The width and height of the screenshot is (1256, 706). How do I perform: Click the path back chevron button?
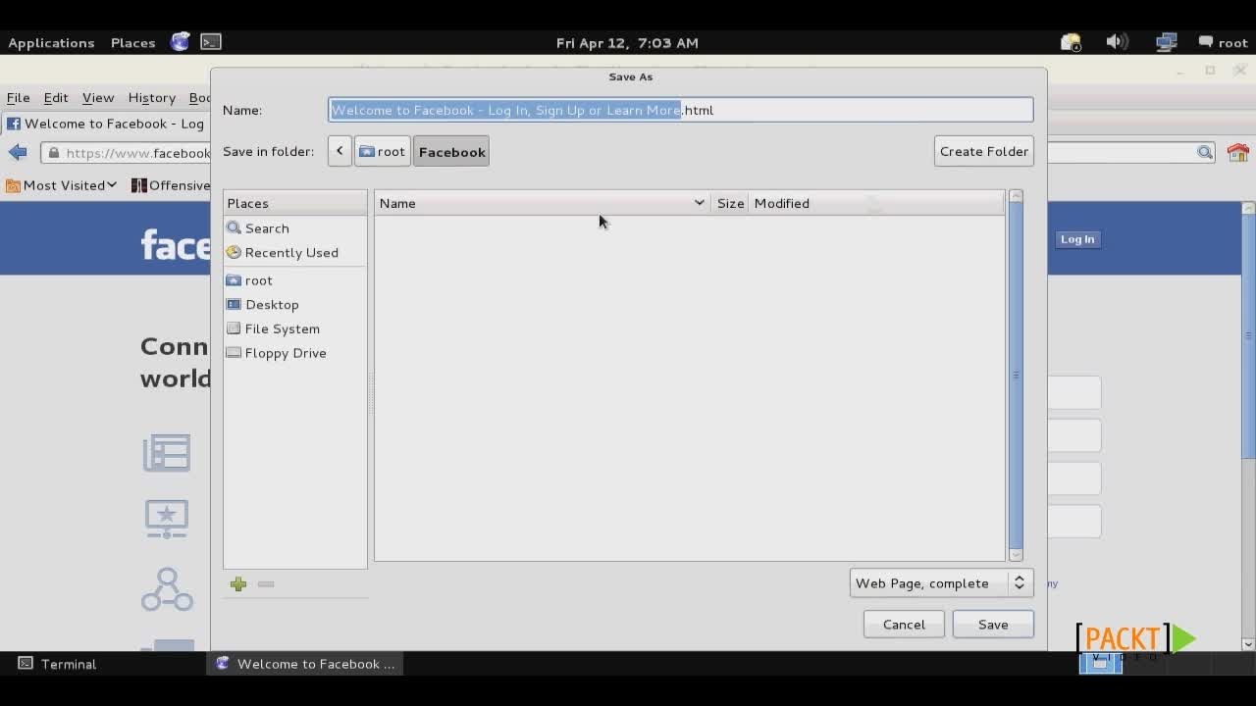(x=340, y=151)
